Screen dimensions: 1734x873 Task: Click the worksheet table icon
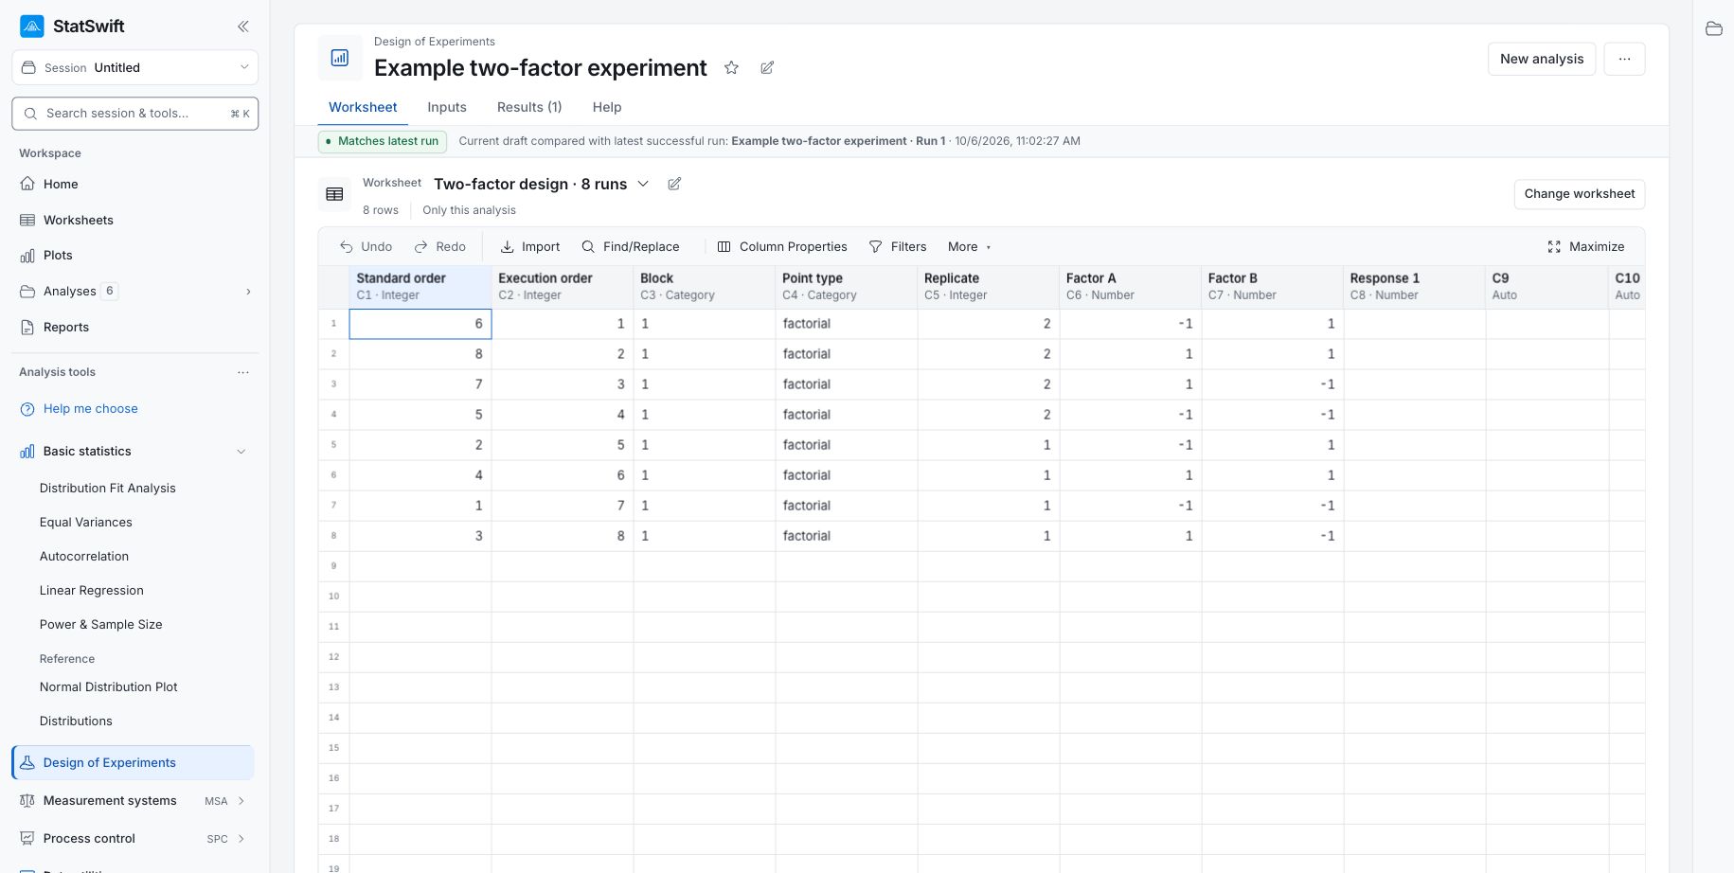[334, 194]
